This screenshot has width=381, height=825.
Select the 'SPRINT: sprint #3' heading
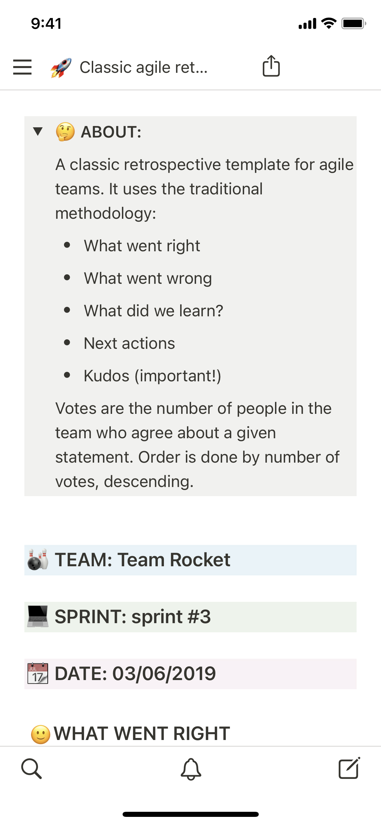(x=133, y=617)
